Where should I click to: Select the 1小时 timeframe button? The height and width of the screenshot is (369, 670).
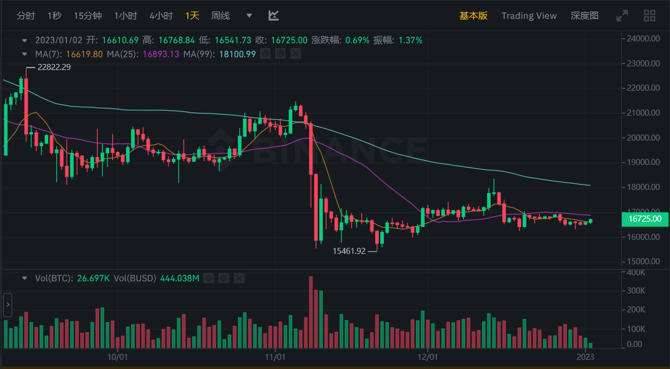pyautogui.click(x=125, y=15)
